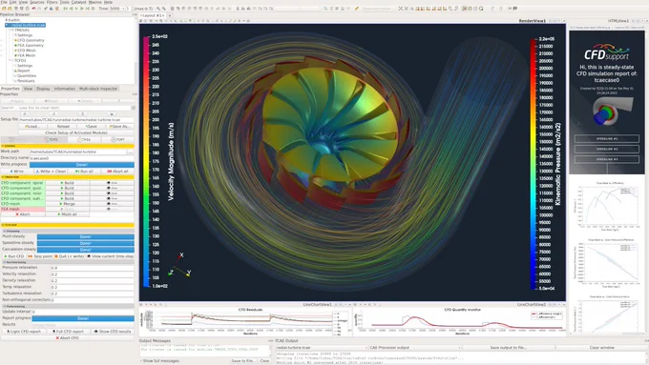649x365 pixels.
Task: Click the yellow pencil edit icon
Action: [x=356, y=9]
